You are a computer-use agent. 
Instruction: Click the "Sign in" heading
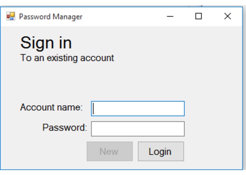coord(46,43)
